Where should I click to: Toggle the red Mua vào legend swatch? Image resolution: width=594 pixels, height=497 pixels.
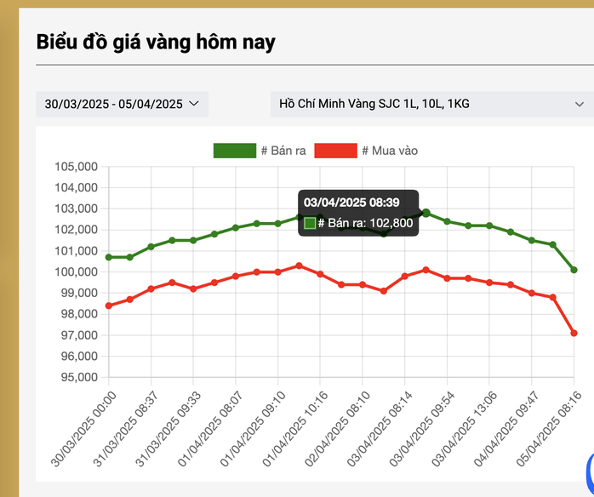335,151
